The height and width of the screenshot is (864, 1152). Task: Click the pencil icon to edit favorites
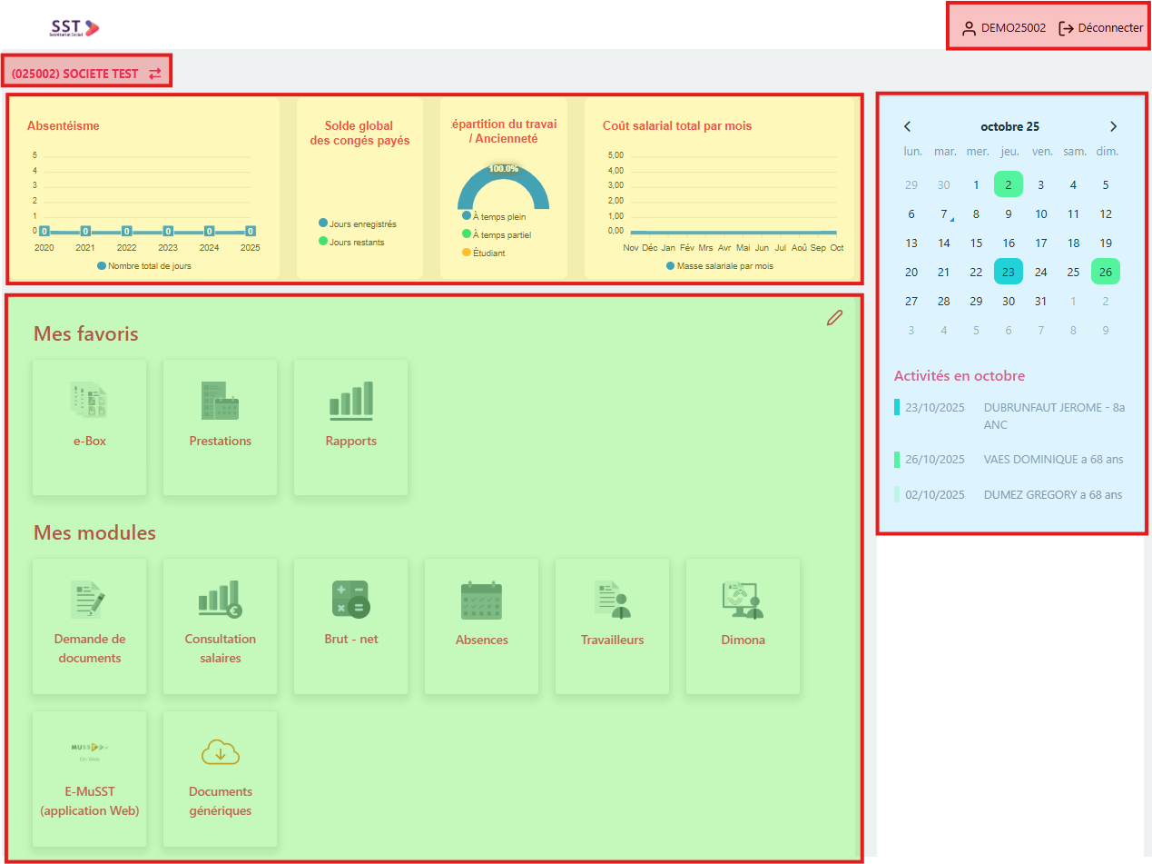tap(834, 318)
